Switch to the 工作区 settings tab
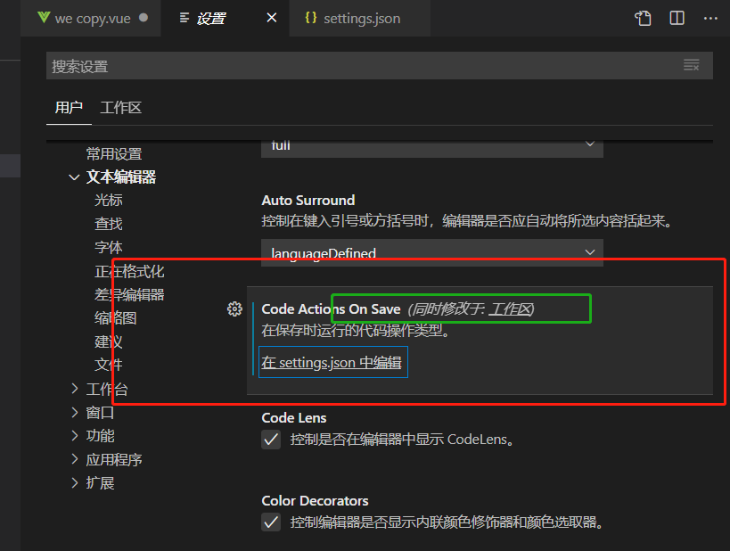Screen dimensions: 730x551 point(120,107)
